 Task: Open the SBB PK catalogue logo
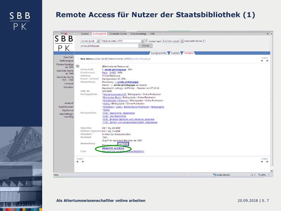[64, 43]
